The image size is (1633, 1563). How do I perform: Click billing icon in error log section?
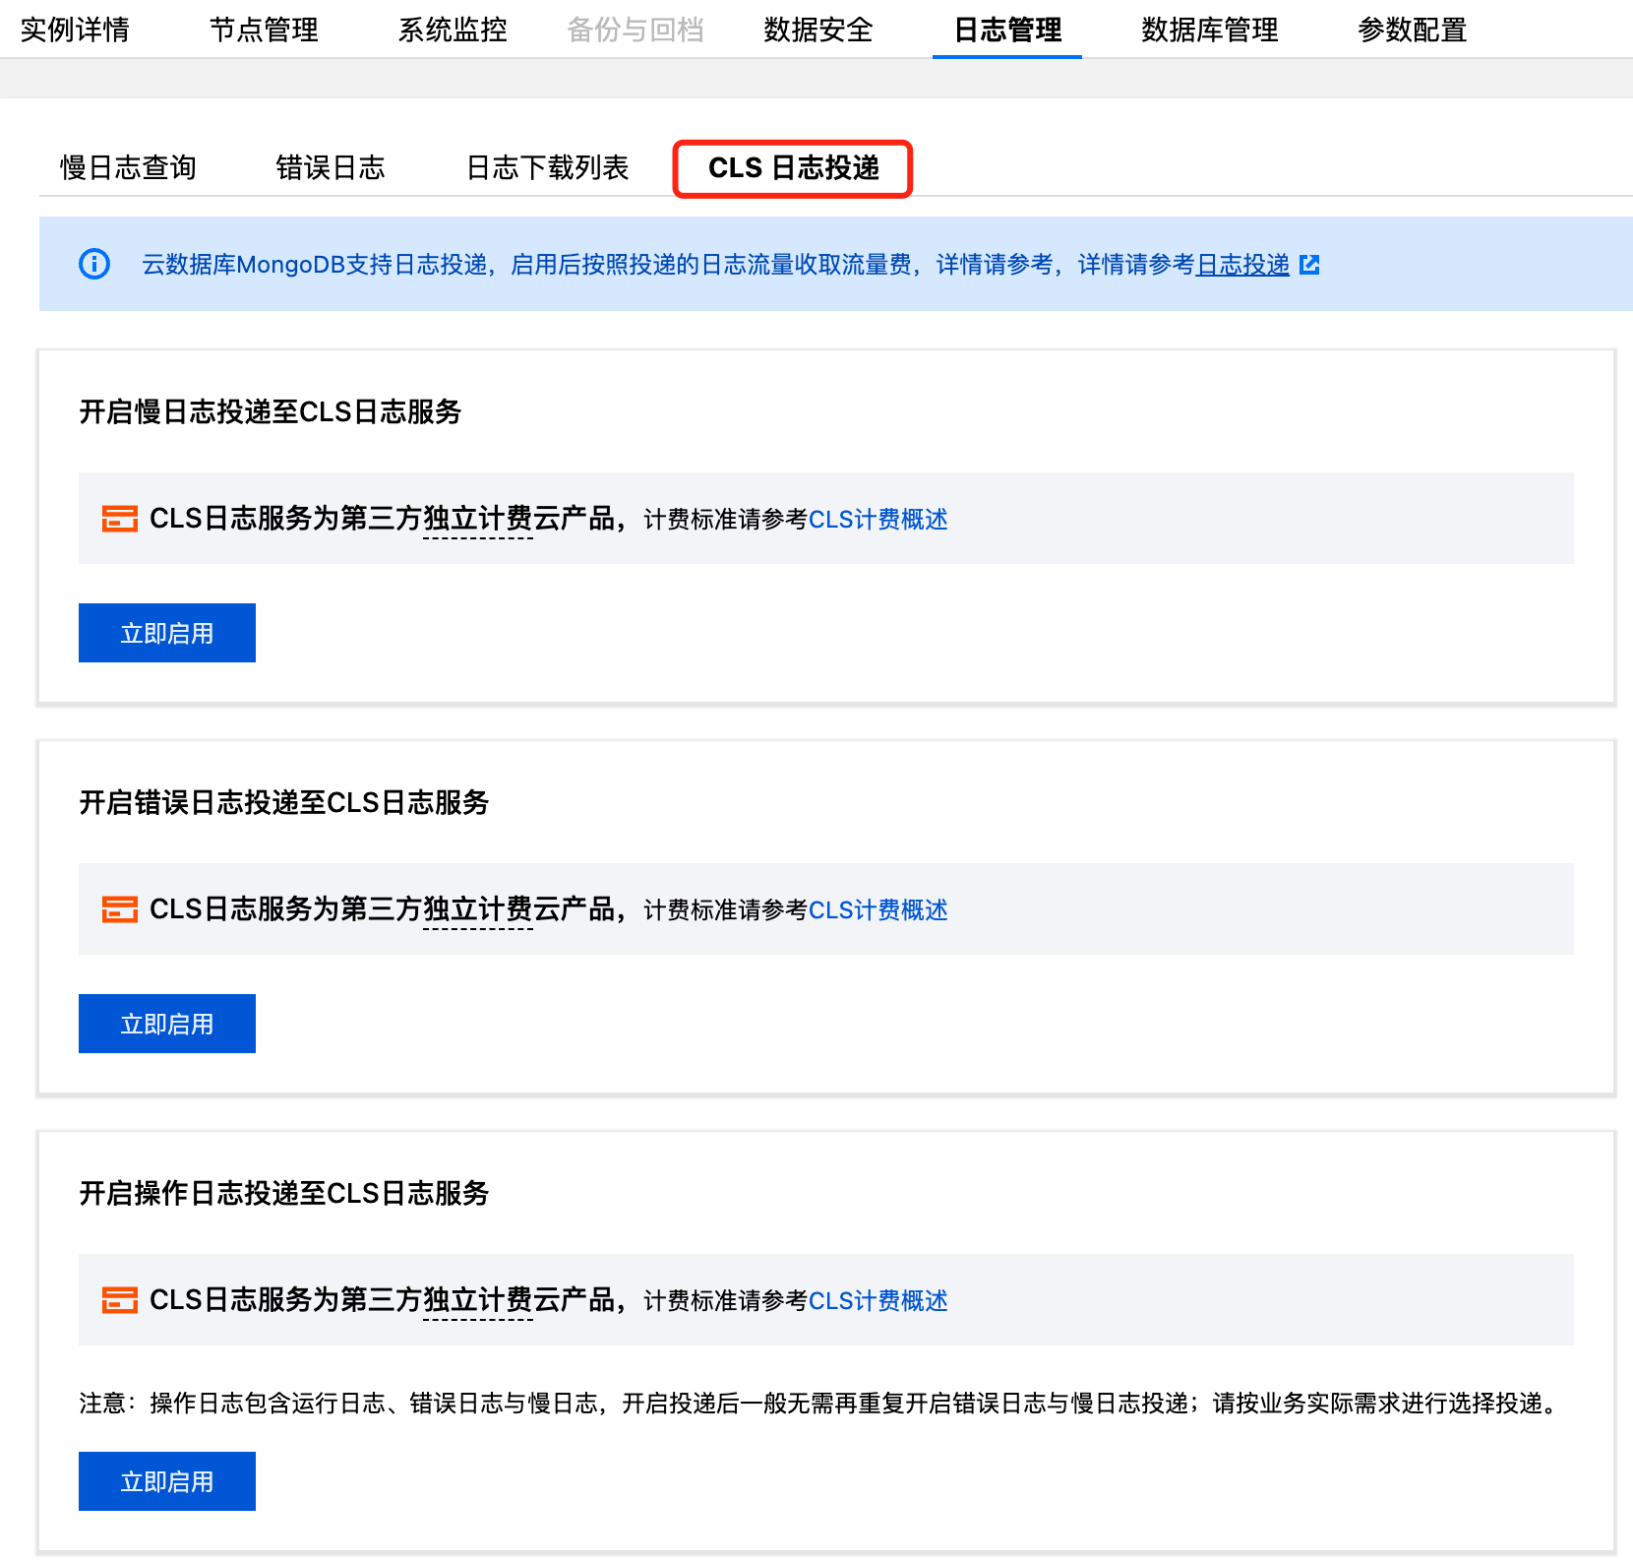120,909
